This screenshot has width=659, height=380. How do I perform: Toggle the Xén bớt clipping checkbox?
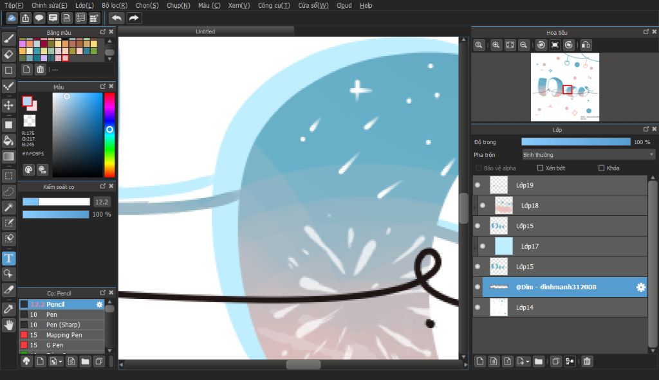point(540,168)
